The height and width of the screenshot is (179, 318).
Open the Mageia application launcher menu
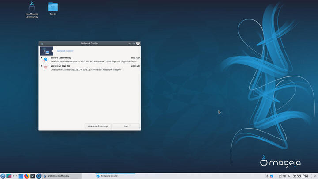[x=3, y=176]
